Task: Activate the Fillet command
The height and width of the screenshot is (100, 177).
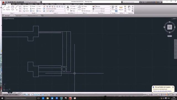Action: click(39, 9)
